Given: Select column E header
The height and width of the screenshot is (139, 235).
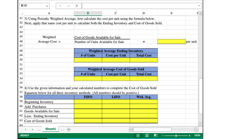Looking at the screenshot, I should 172,13.
